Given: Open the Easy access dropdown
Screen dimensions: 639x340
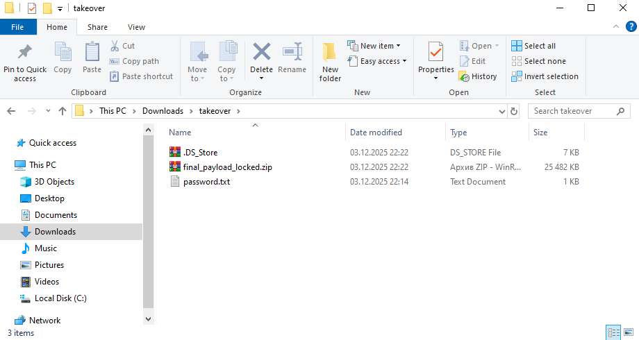Looking at the screenshot, I should click(x=377, y=61).
